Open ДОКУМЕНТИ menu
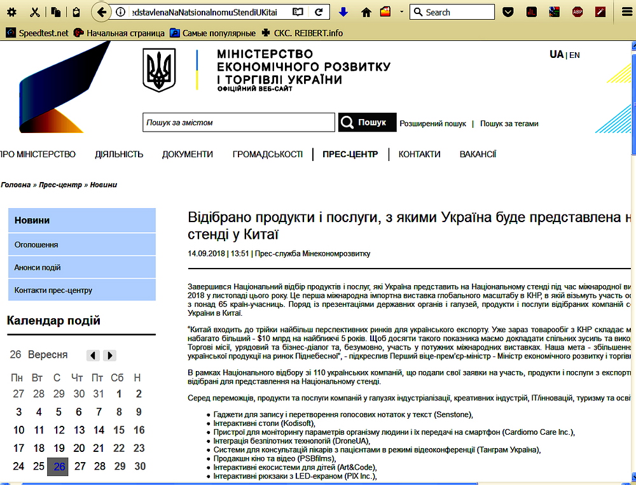636x485 pixels. tap(188, 154)
